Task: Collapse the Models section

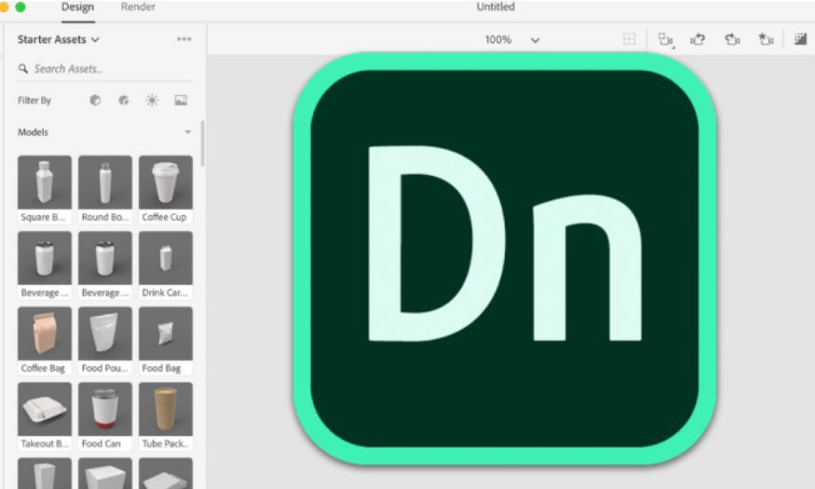Action: coord(187,132)
